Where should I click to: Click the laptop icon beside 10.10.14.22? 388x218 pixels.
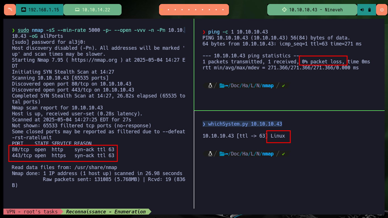coord(77,10)
